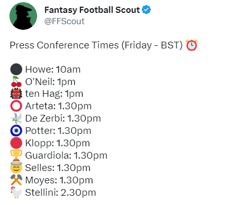Click the blue verified badge
Viewport: 228px width, 205px height.
tap(146, 10)
